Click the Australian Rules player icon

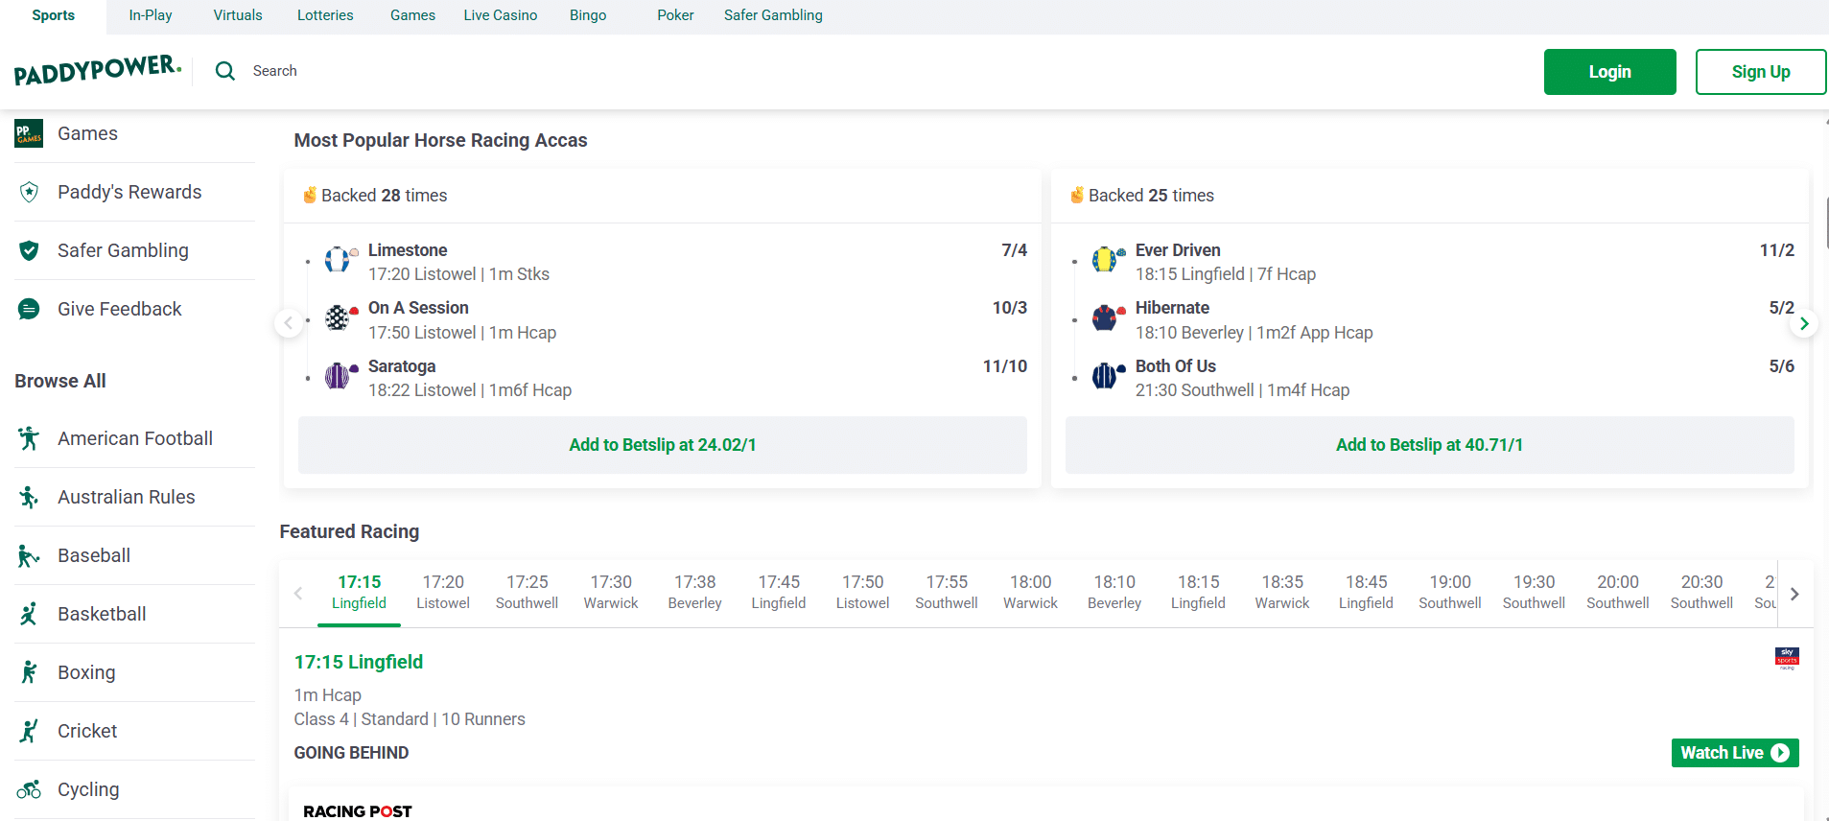coord(29,497)
